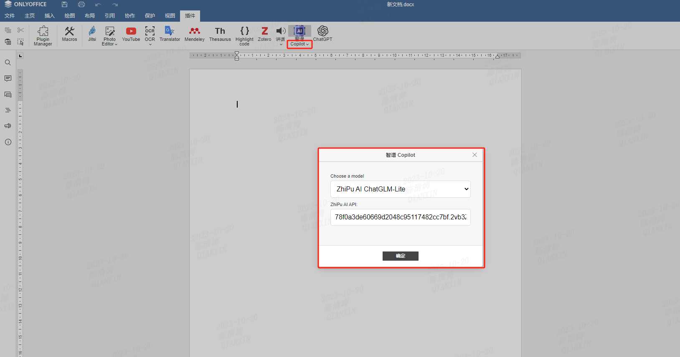Expand the OCR dropdown arrow
Viewport: 680px width, 357px height.
(150, 44)
